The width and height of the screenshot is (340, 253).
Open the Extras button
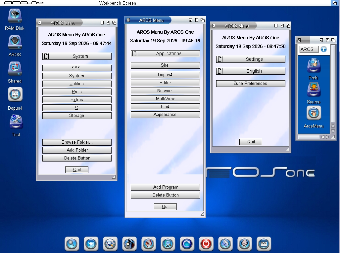click(77, 100)
